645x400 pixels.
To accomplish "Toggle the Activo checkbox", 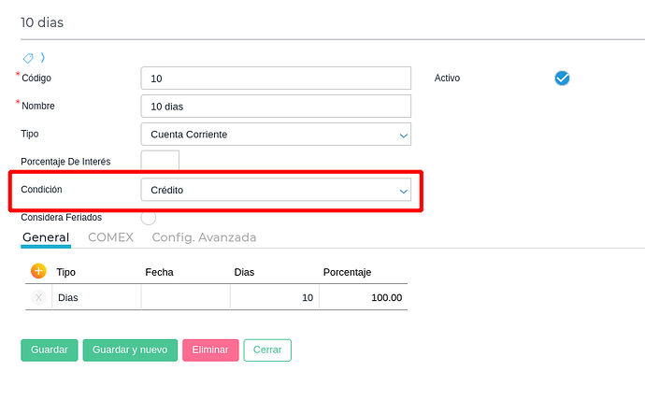I will pyautogui.click(x=562, y=79).
